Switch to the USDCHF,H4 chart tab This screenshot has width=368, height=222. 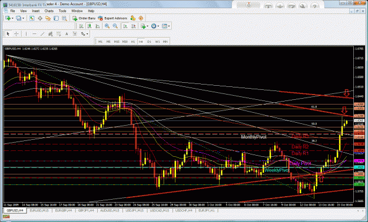(184, 210)
